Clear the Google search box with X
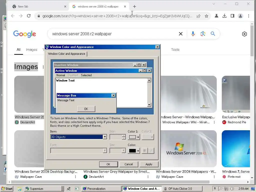Image resolution: width=256 pixels, height=192 pixels. pyautogui.click(x=181, y=34)
